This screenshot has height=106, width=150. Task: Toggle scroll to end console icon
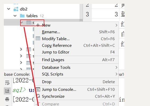[x=7, y=91]
